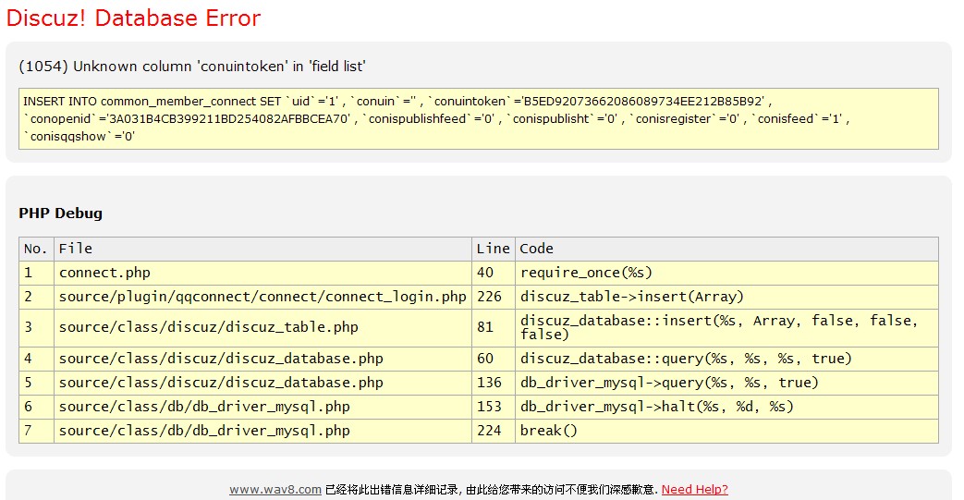Image resolution: width=964 pixels, height=500 pixels.
Task: Select the discuz_table.php file path cell
Action: click(x=208, y=327)
